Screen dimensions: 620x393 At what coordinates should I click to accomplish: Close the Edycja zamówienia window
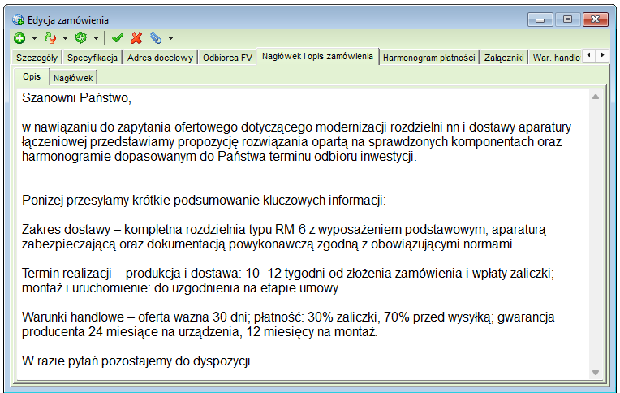coord(595,19)
